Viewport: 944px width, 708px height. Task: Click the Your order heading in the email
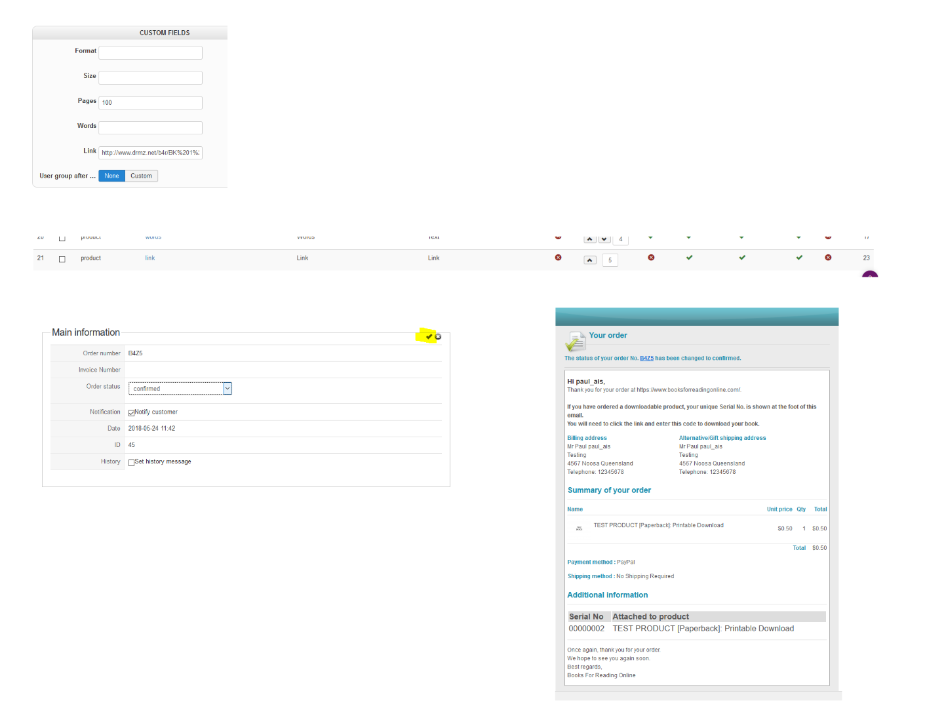(608, 336)
